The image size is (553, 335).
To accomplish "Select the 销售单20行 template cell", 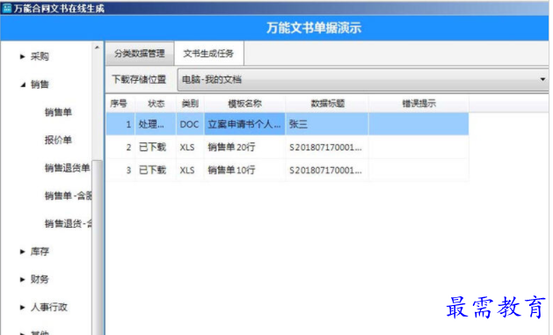I will click(x=244, y=147).
